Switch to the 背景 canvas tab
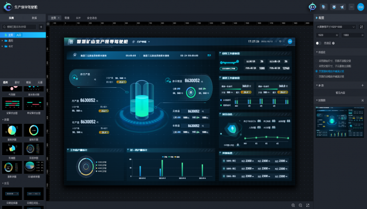367x209 pixels. pyautogui.click(x=67, y=18)
